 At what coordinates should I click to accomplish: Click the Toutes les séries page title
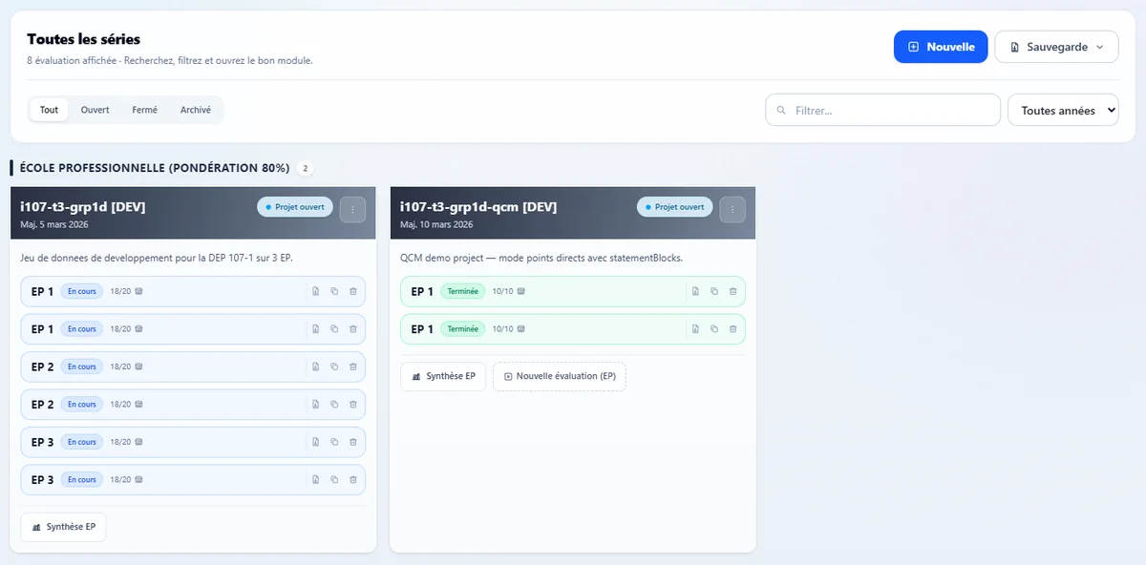[84, 39]
